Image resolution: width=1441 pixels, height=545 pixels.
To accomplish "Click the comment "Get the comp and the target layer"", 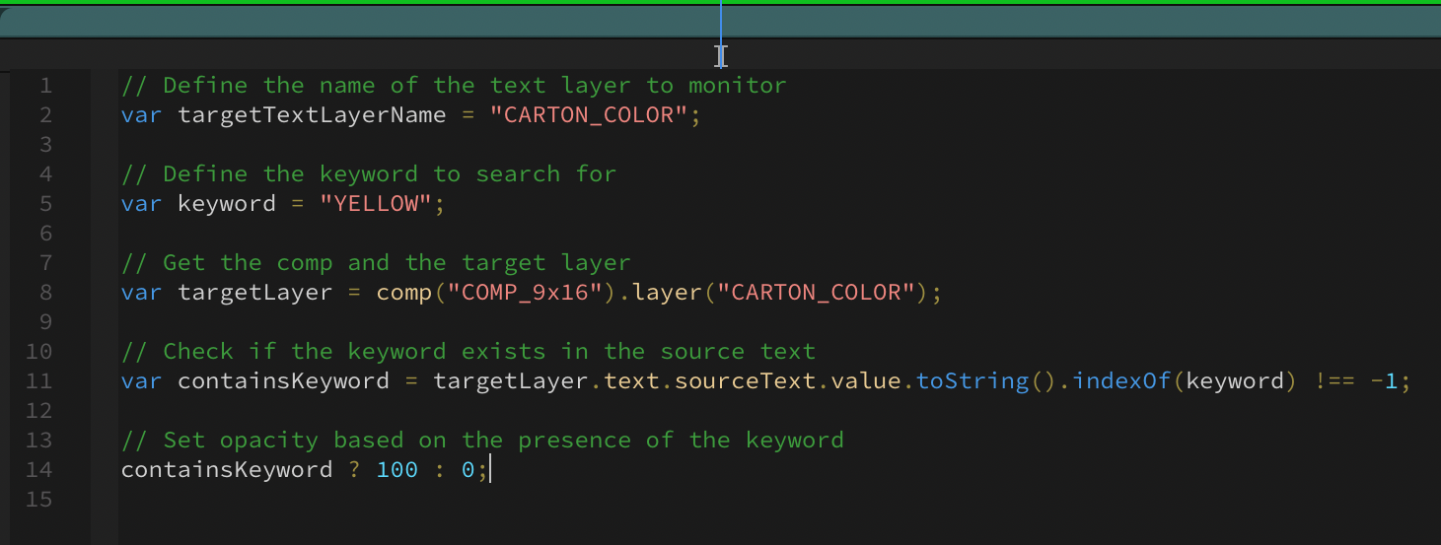I will pyautogui.click(x=376, y=262).
